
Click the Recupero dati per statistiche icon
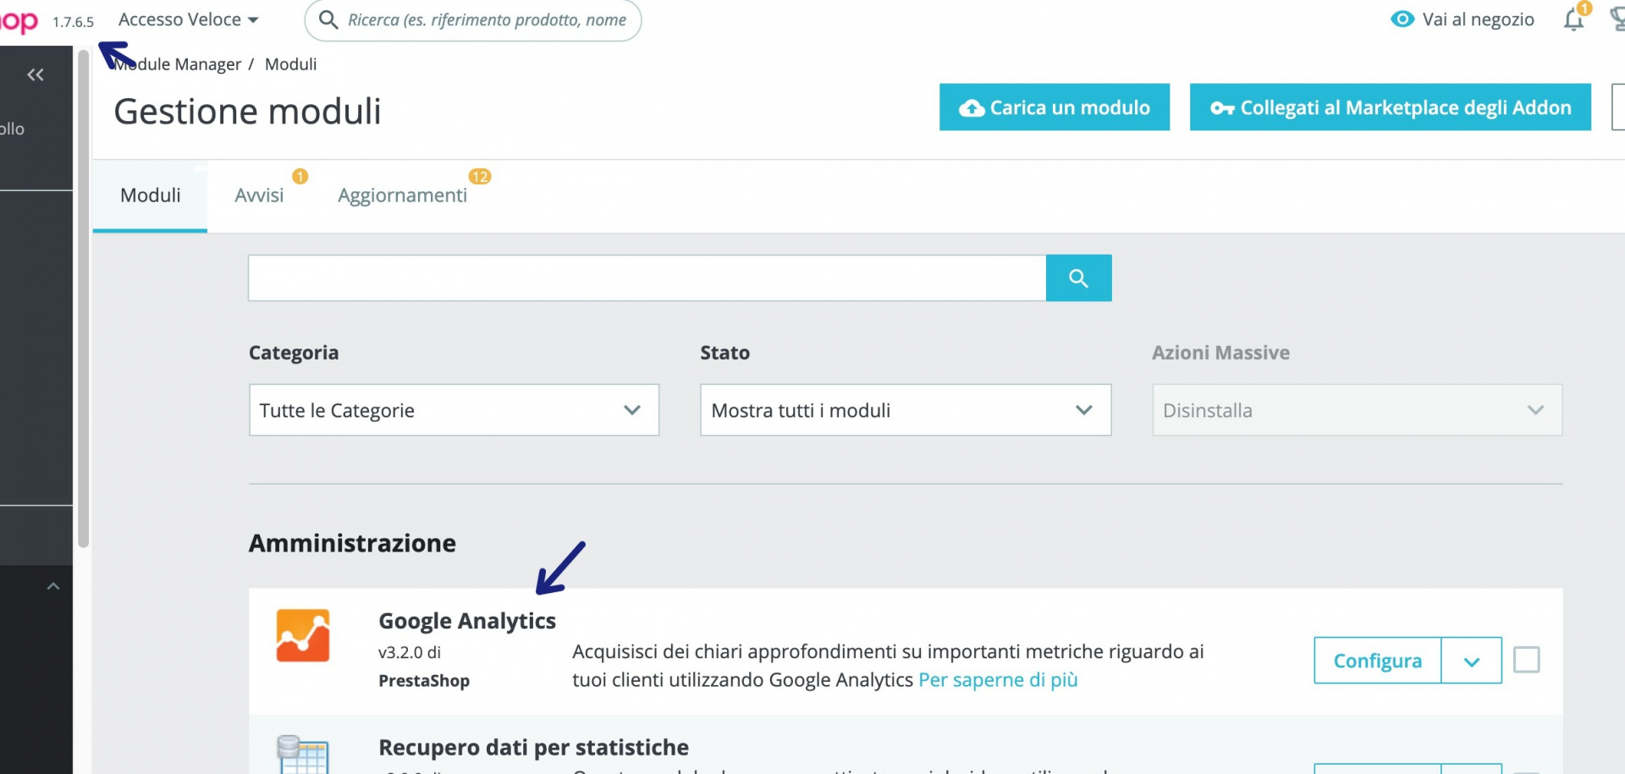tap(302, 755)
